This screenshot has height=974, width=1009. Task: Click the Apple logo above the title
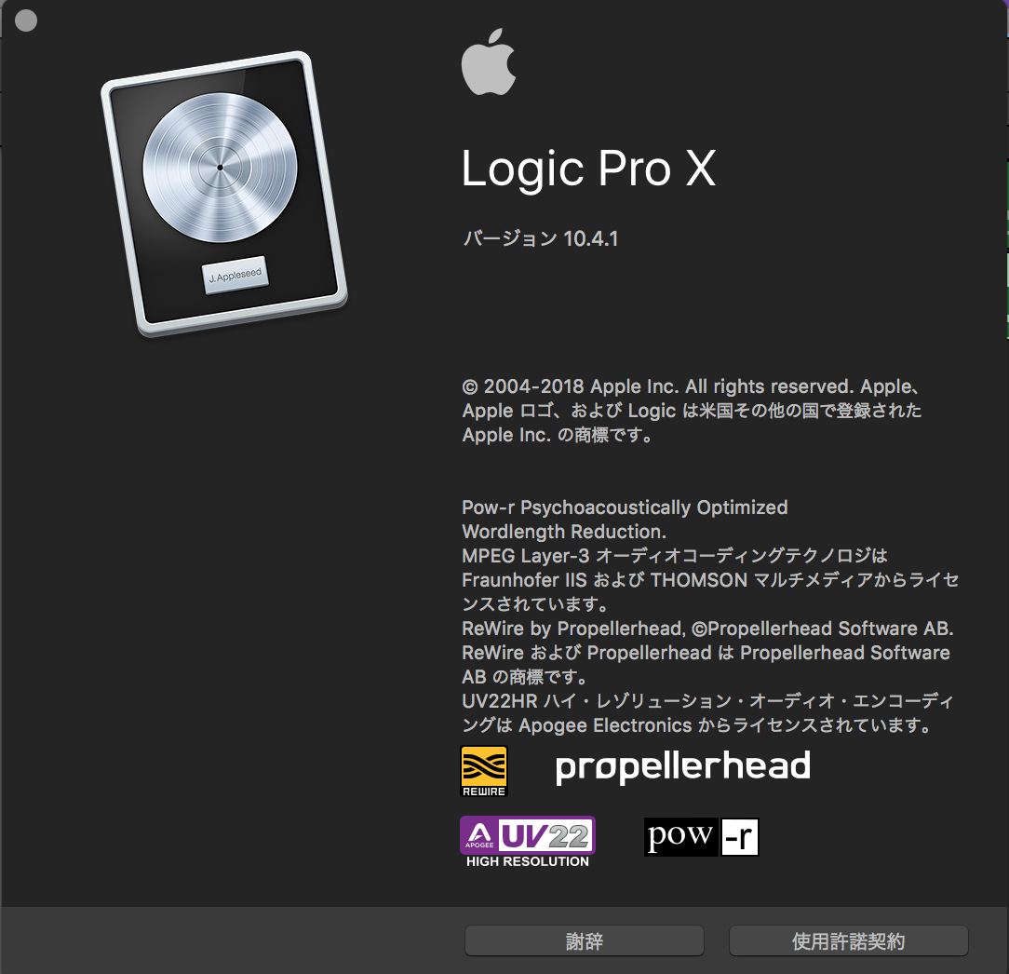pos(489,61)
